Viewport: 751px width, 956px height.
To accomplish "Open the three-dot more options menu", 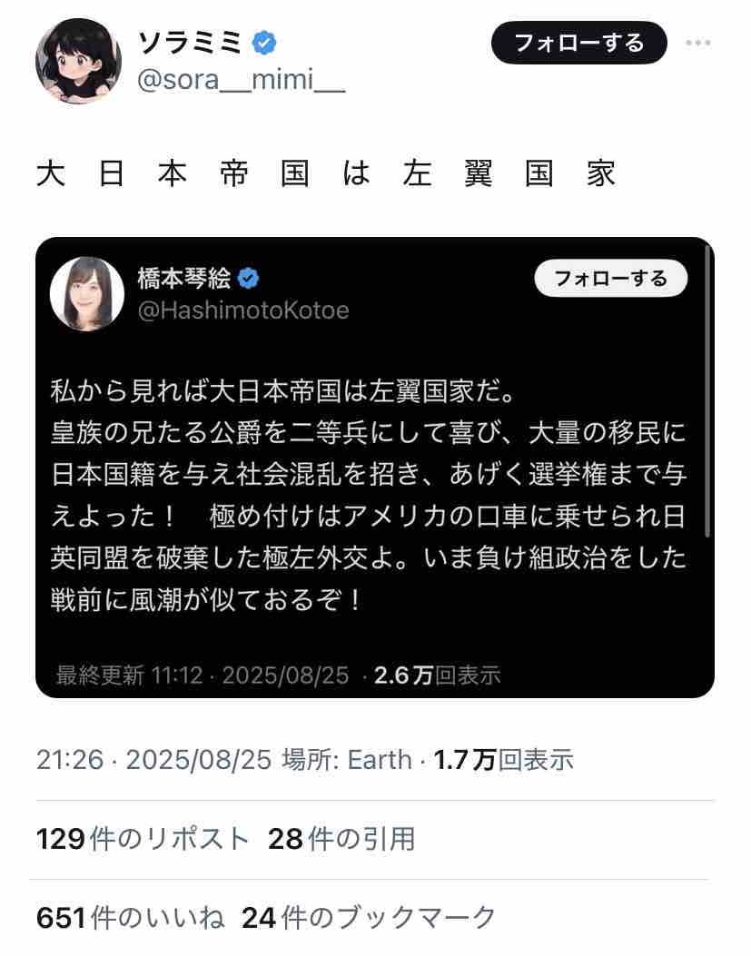I will (x=698, y=43).
